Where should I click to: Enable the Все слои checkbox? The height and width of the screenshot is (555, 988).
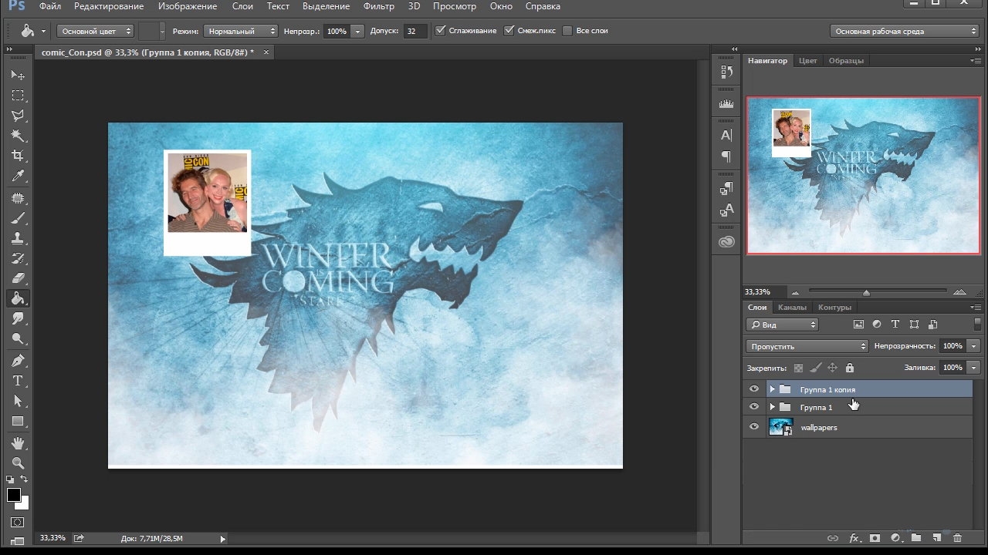point(567,31)
